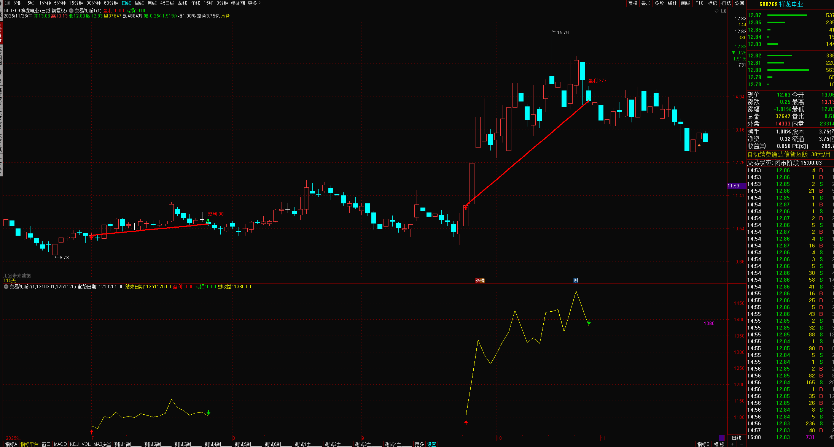The width and height of the screenshot is (834, 447).
Task: Switch to the 周线 weekly timeframe tab
Action: click(139, 3)
